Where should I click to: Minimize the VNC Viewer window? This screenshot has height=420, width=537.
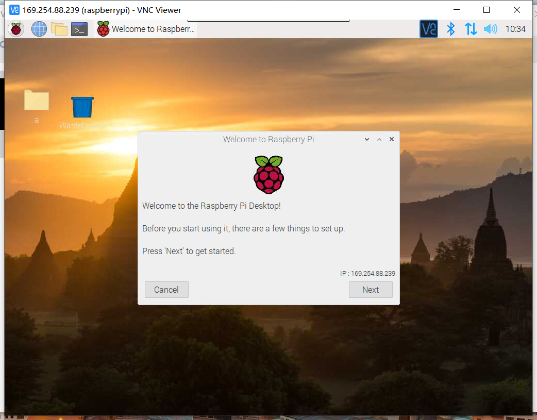[x=457, y=10]
